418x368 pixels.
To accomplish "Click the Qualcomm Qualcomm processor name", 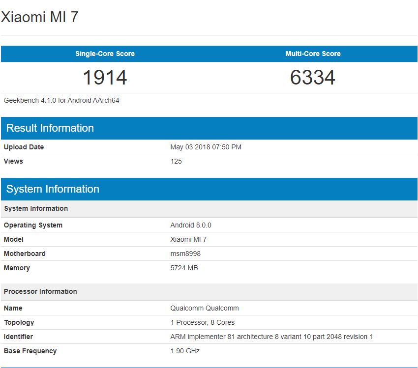I will click(205, 308).
